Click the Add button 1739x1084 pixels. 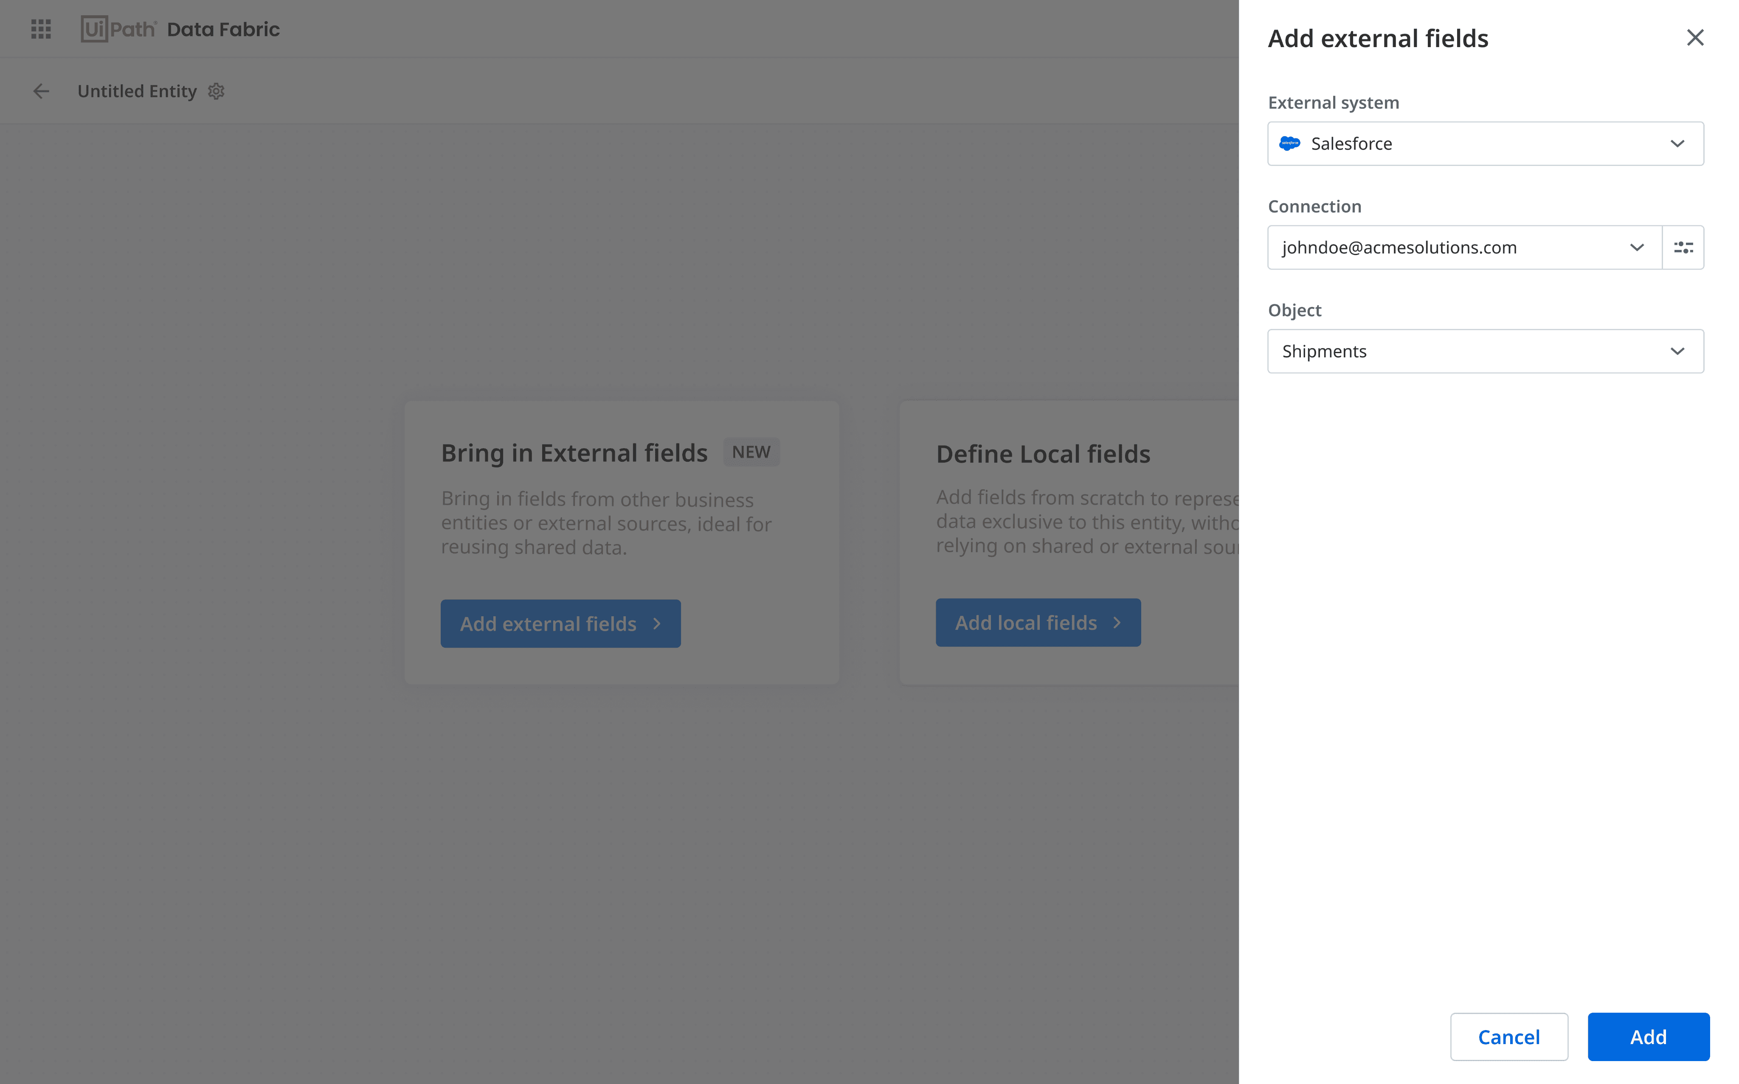pyautogui.click(x=1648, y=1037)
